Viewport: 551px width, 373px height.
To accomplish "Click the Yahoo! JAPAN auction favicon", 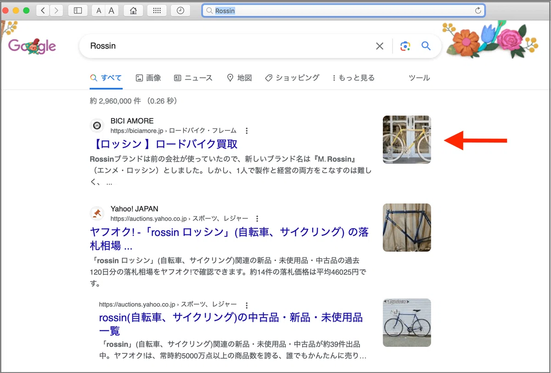I will [97, 213].
